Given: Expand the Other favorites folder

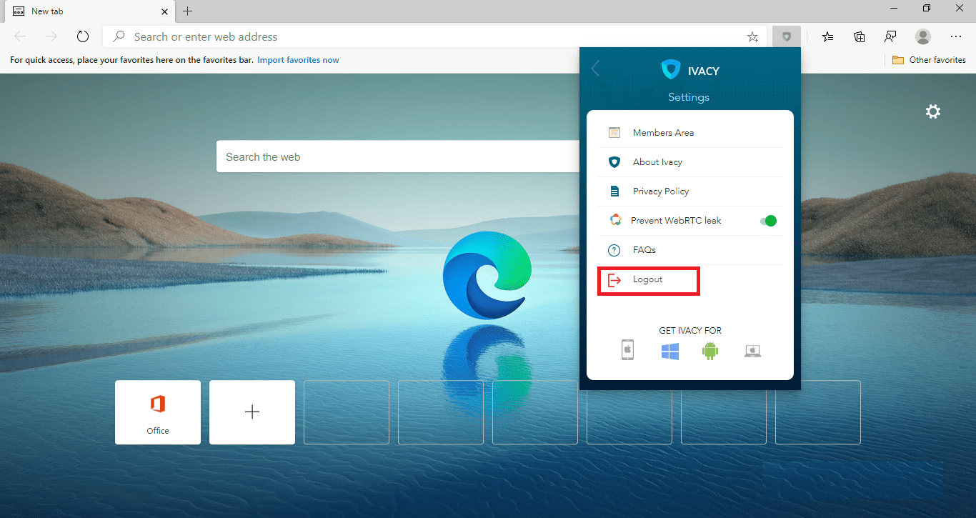Looking at the screenshot, I should 928,60.
